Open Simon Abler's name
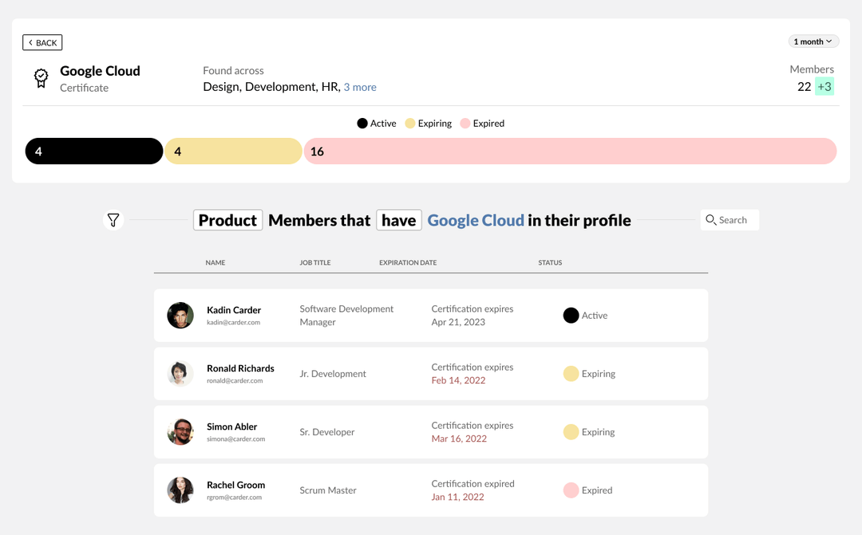Screen dimensions: 862x535 click(x=231, y=427)
